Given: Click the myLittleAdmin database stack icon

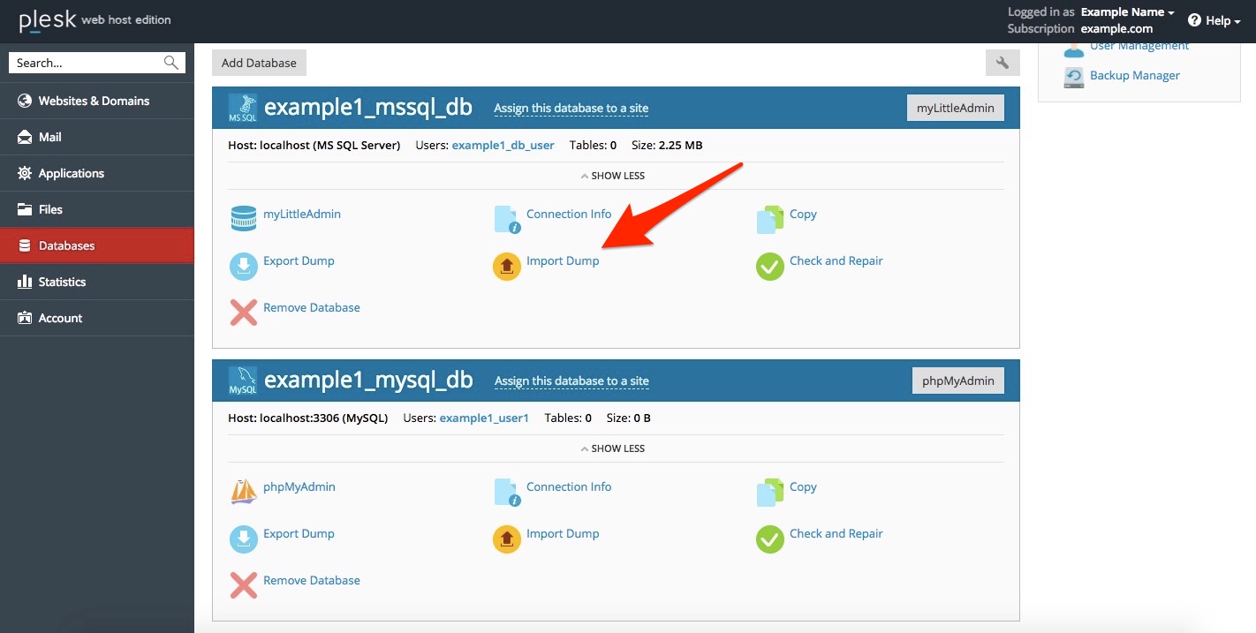Looking at the screenshot, I should tap(244, 219).
